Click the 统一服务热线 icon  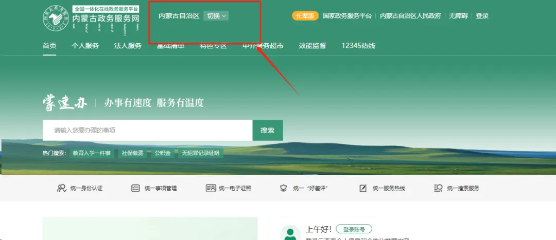coord(363,188)
